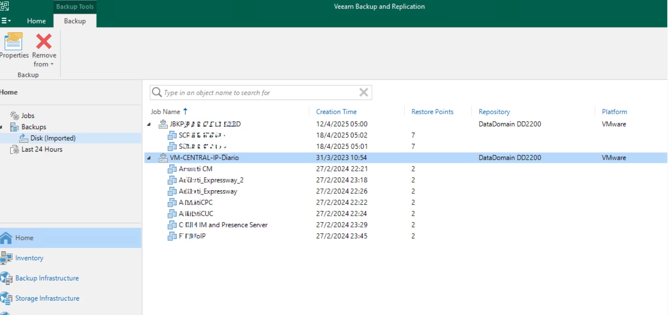
Task: Click the Last 24 Hours icon
Action: coord(15,149)
